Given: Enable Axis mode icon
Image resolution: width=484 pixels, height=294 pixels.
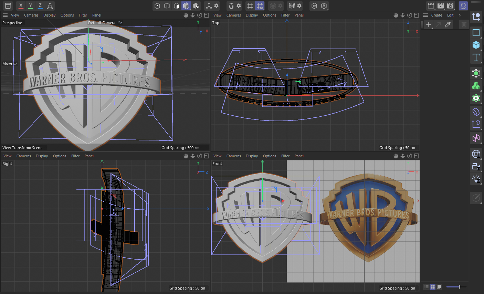Looking at the screenshot, I should [209, 6].
